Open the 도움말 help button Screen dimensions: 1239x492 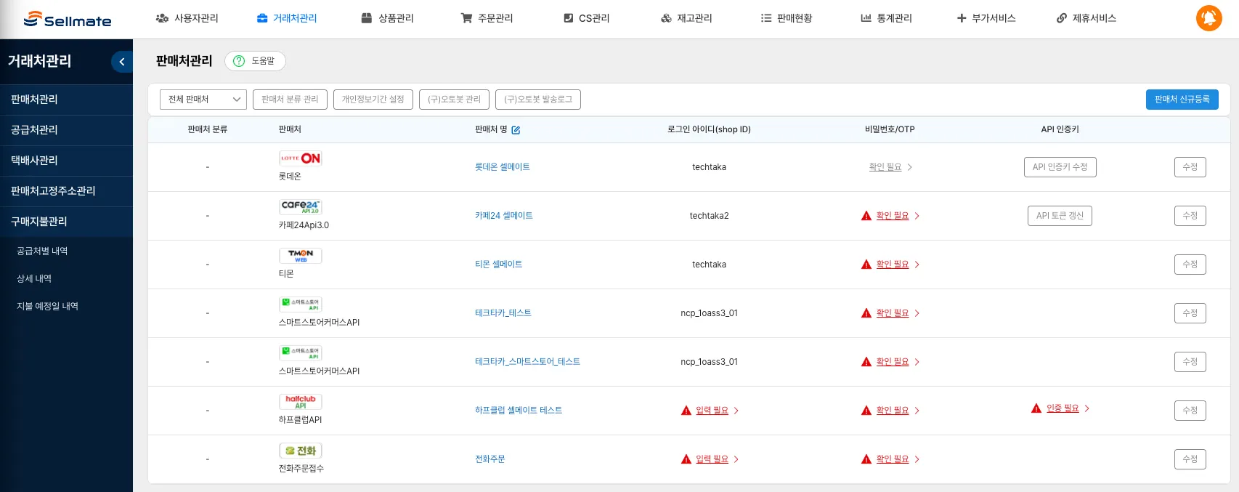(255, 61)
